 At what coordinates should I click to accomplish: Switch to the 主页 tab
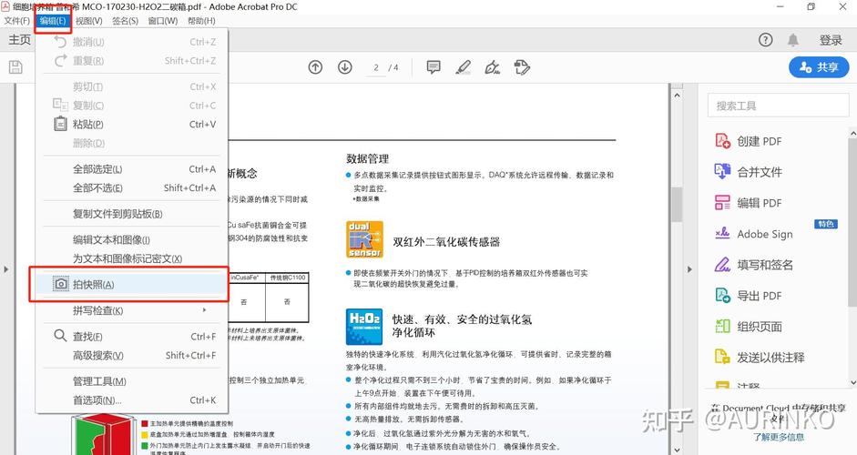(20, 40)
